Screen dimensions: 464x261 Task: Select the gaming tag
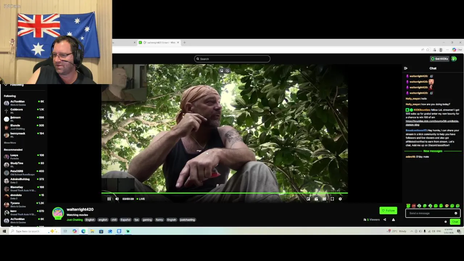pyautogui.click(x=147, y=220)
